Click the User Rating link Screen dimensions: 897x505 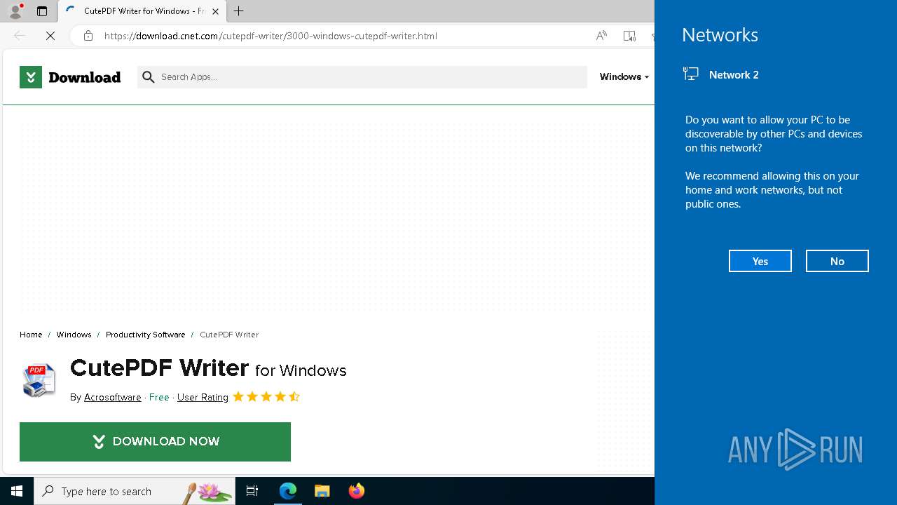pyautogui.click(x=203, y=397)
